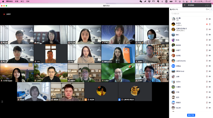Click the host (主持人) red recording icon
This screenshot has width=213, height=118.
(x=207, y=24)
